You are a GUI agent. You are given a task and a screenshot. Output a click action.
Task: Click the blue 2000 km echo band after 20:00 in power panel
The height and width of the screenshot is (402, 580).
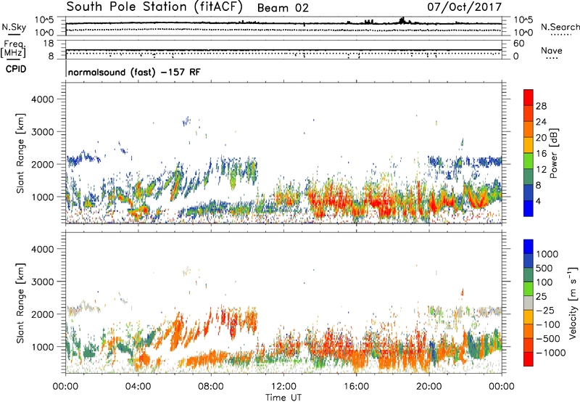pyautogui.click(x=465, y=162)
